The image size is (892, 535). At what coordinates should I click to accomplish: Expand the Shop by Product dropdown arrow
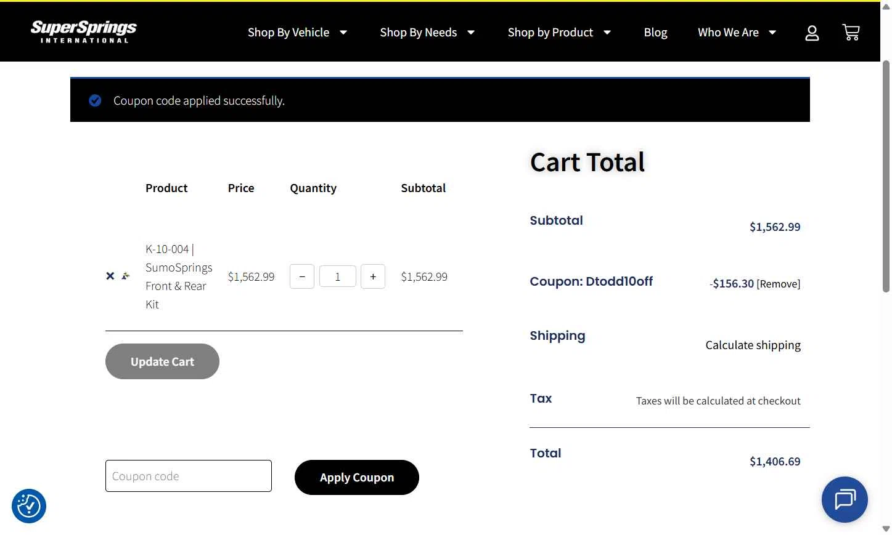pyautogui.click(x=607, y=33)
